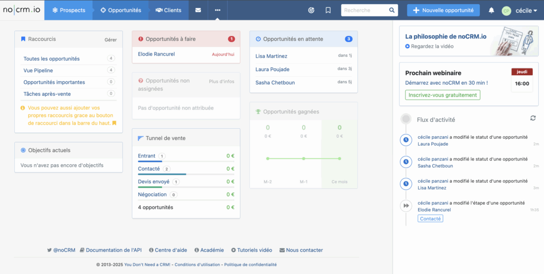Open Elodie Rancurel opportunity to do
Image resolution: width=544 pixels, height=274 pixels.
pos(156,54)
